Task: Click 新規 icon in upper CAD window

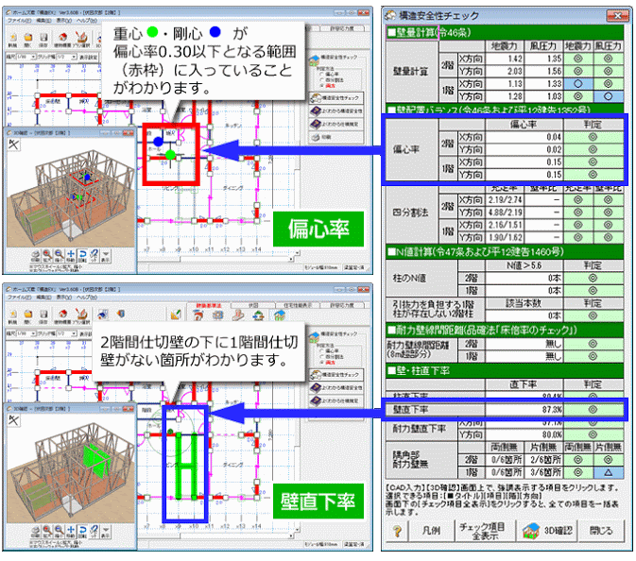Action: pos(13,40)
